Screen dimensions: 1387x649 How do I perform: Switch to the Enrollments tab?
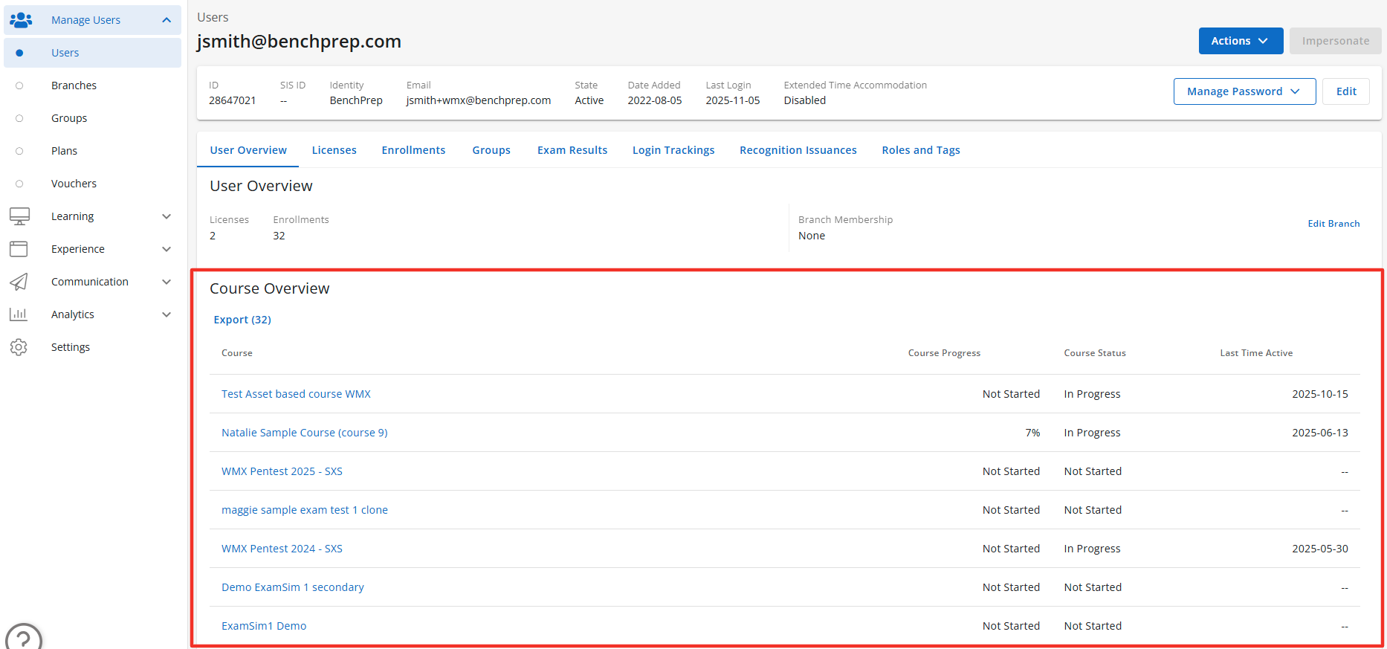click(413, 150)
